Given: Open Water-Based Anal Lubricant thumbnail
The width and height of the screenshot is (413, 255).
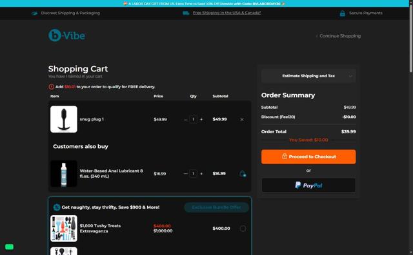Looking at the screenshot, I should click(x=64, y=173).
